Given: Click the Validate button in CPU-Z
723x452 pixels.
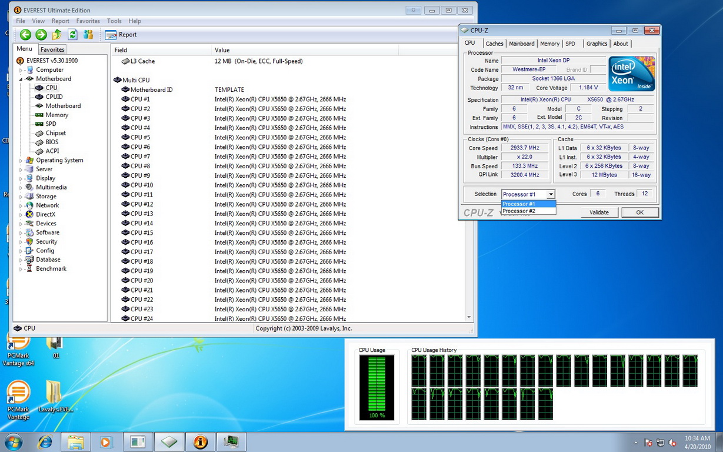Looking at the screenshot, I should point(599,212).
